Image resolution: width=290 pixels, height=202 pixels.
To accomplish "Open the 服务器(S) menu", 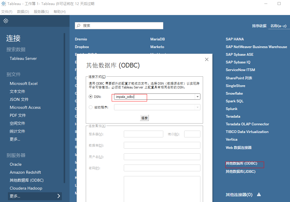I will (41, 12).
